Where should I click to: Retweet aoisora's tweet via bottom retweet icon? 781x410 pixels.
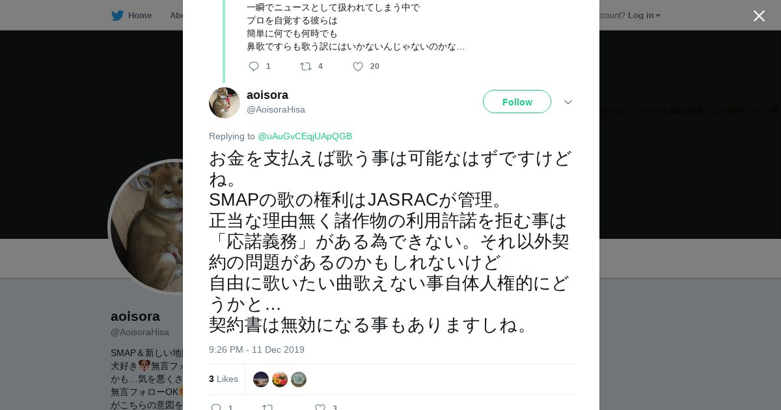pos(267,407)
